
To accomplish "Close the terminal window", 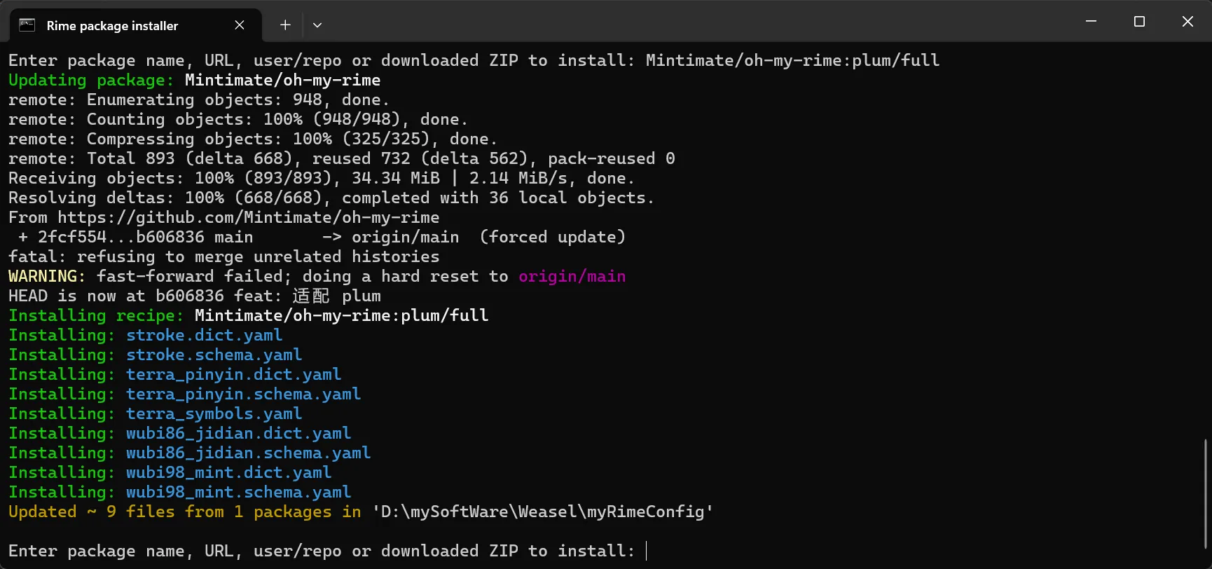I will pyautogui.click(x=1187, y=22).
